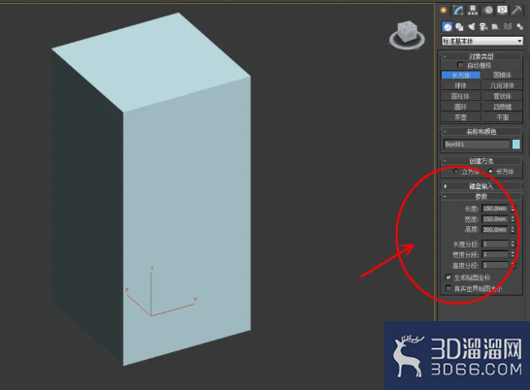
Task: Collapse the 名称和颜色 rollout
Action: point(481,132)
